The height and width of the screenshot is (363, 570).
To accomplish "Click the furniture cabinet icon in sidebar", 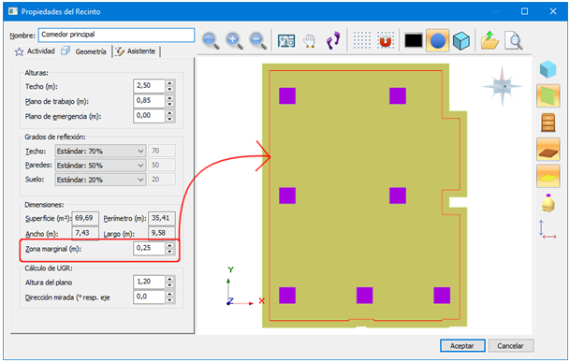I will 548,123.
